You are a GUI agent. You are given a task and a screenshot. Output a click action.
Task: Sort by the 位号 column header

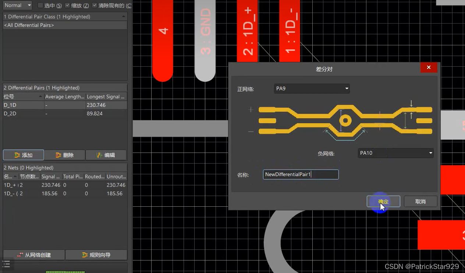23,97
